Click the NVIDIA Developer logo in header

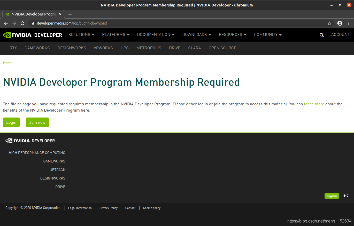(33, 35)
